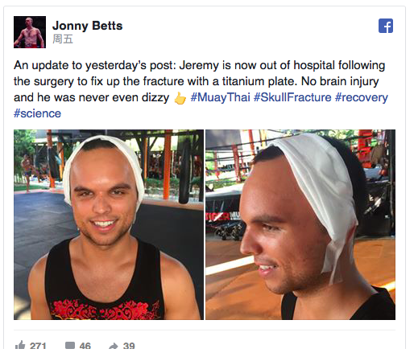414x357 pixels.
Task: Open the #science hashtag
Action: [x=37, y=113]
